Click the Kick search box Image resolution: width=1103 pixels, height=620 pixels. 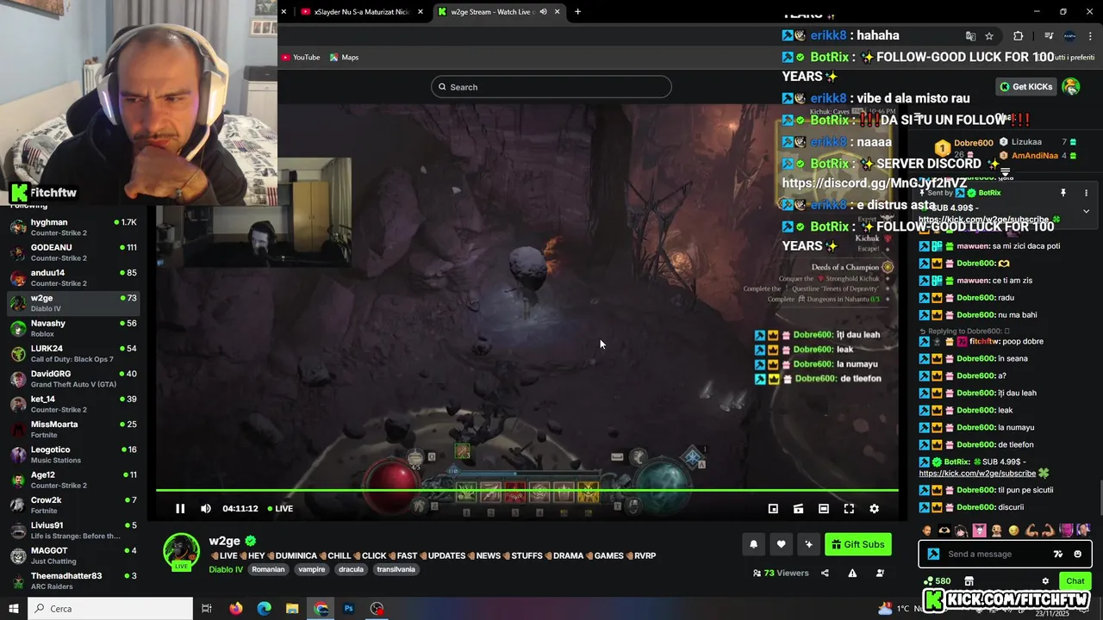point(551,87)
